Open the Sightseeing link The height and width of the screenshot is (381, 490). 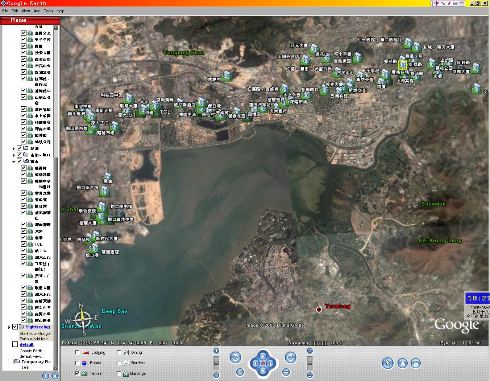click(x=38, y=327)
